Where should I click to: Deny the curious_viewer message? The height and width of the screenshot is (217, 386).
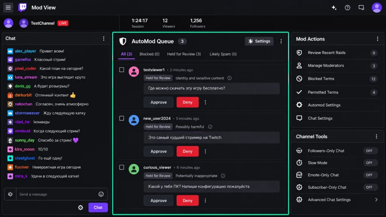pos(188,201)
